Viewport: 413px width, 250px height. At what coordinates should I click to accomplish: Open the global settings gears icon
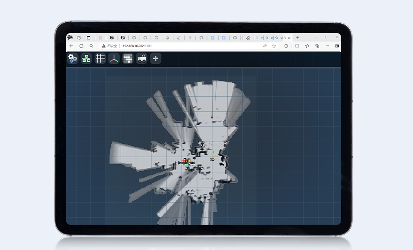coord(73,58)
